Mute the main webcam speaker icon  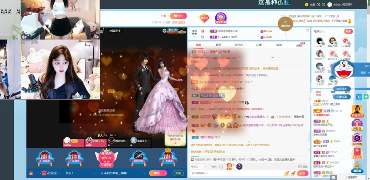pos(97,97)
